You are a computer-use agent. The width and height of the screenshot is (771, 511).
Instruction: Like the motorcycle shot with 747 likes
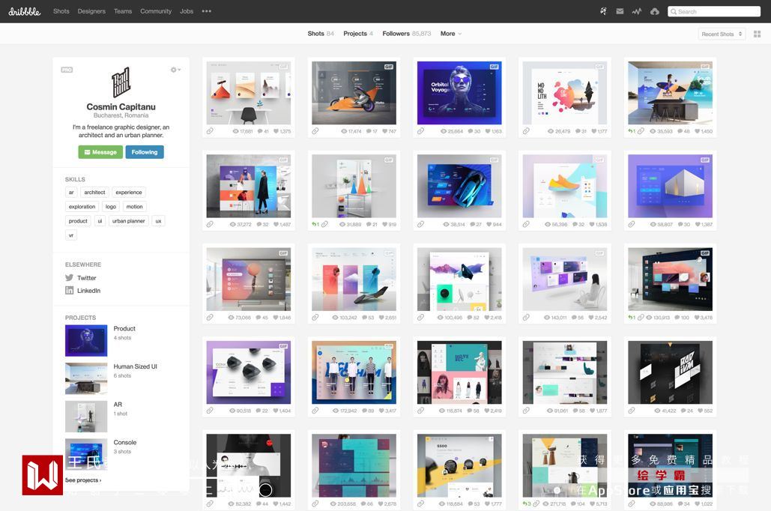click(384, 131)
